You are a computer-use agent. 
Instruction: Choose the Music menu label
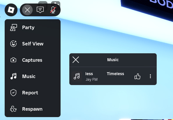coord(29,76)
